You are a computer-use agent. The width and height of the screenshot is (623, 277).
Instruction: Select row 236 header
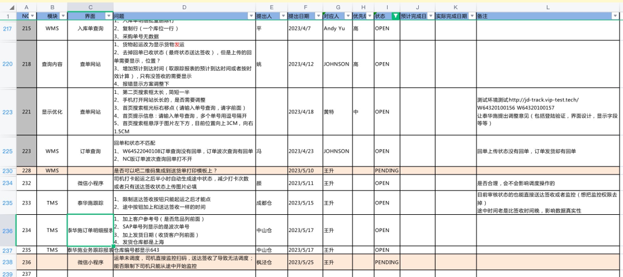[x=7, y=230]
